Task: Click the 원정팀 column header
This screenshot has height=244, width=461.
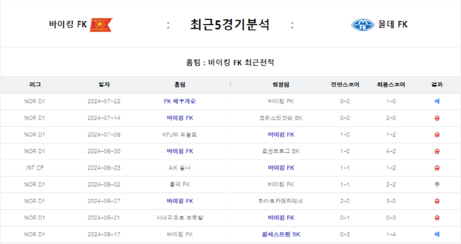Action: 281,85
